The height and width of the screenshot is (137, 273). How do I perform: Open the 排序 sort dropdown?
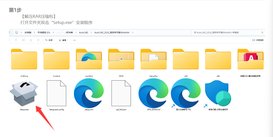tap(50, 40)
